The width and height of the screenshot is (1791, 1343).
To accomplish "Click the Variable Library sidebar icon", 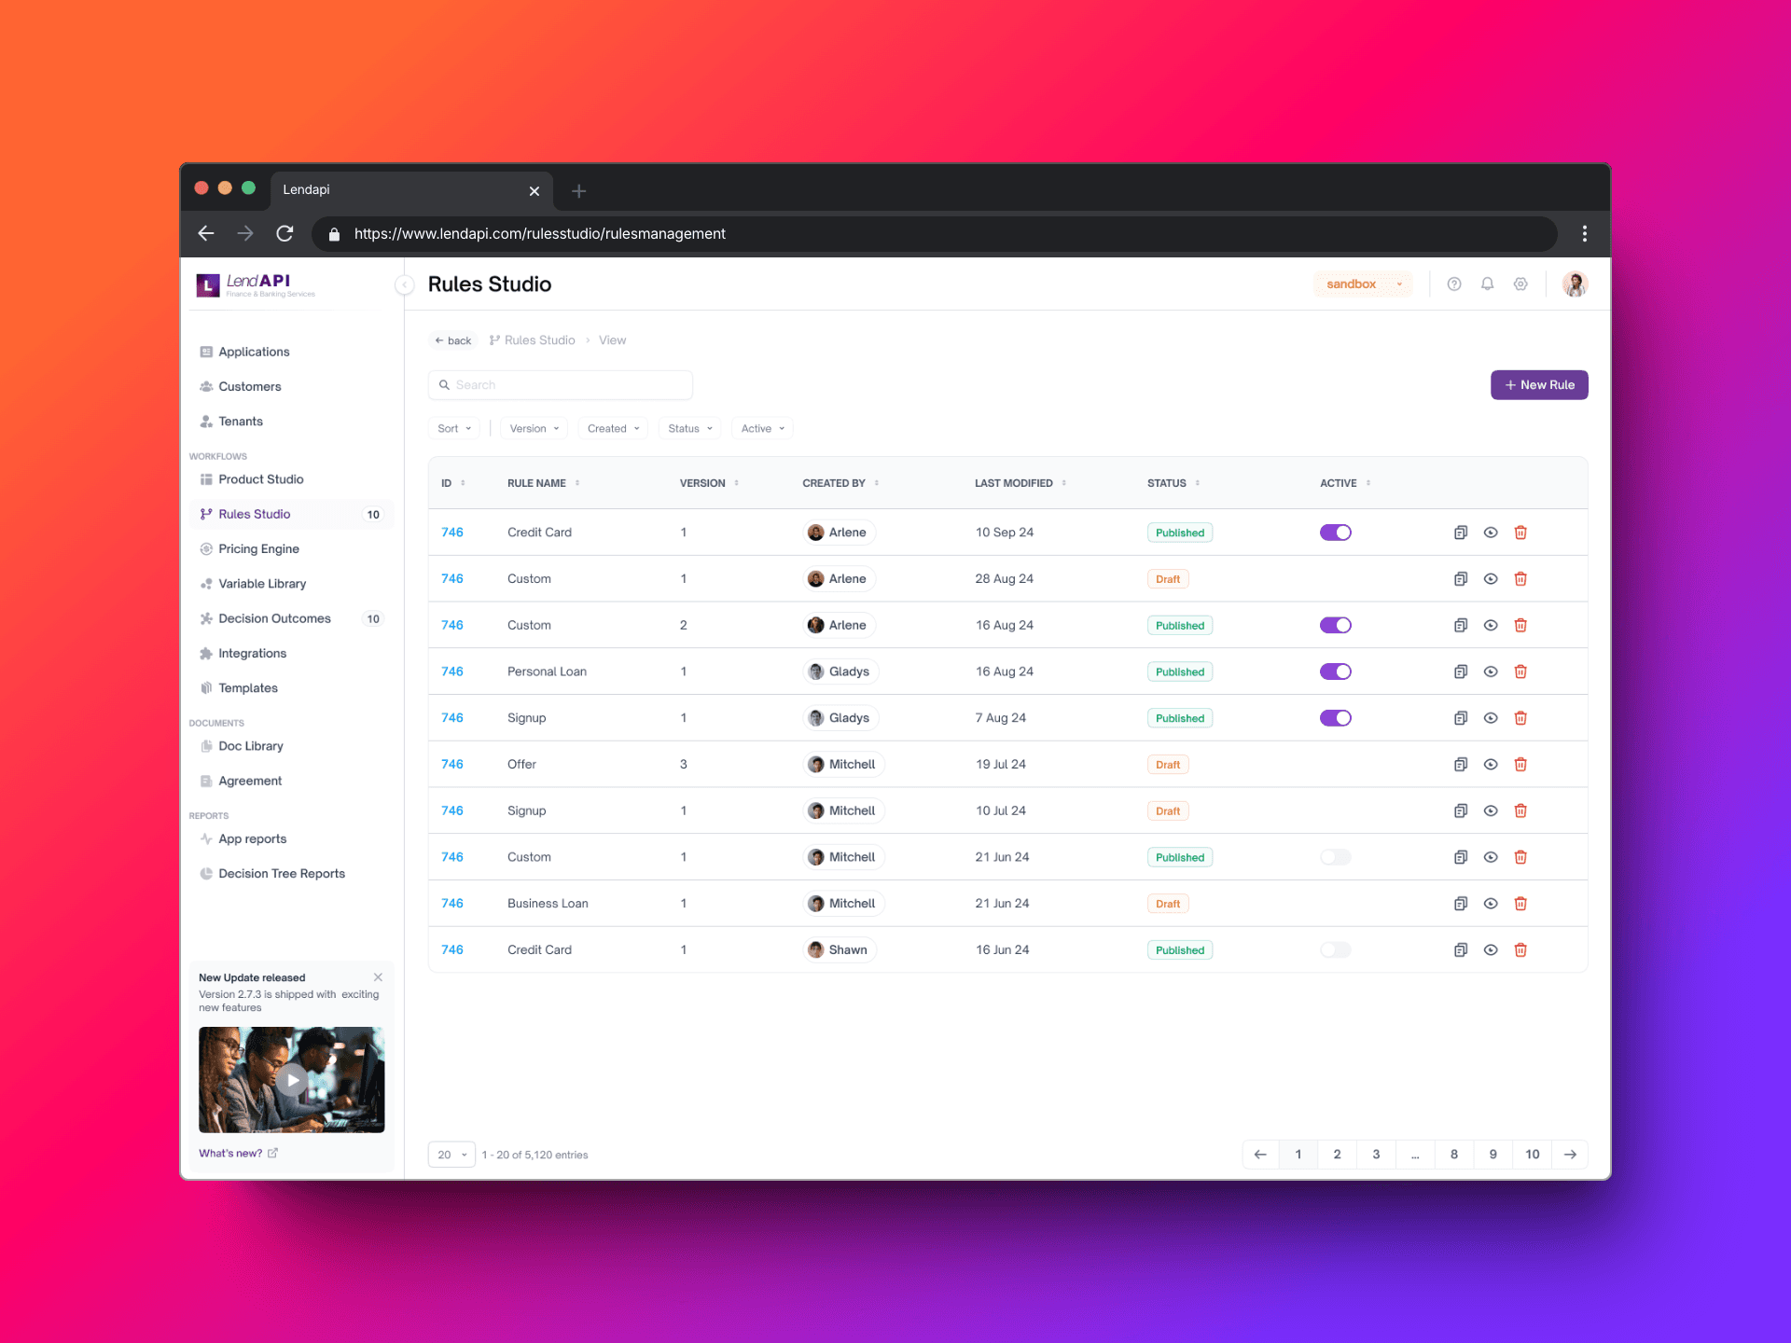I will [204, 583].
